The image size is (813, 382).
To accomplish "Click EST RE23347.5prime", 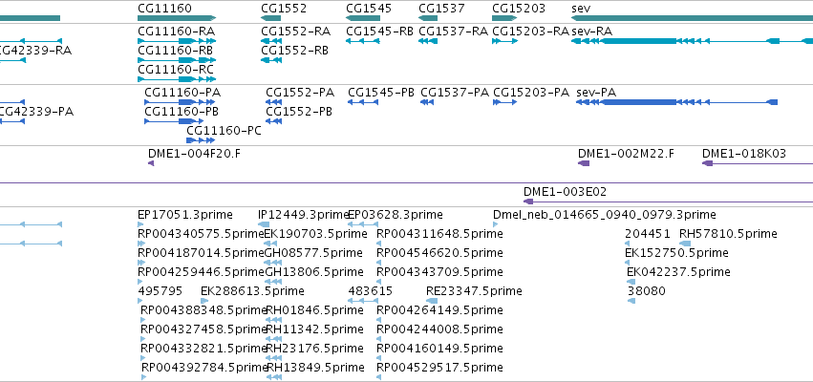I will pos(474,291).
